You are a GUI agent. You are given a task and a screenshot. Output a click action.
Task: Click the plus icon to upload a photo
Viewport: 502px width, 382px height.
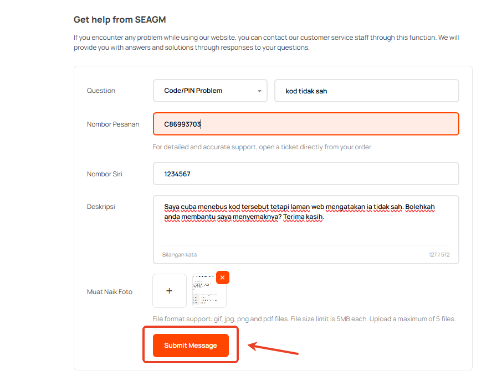point(170,291)
